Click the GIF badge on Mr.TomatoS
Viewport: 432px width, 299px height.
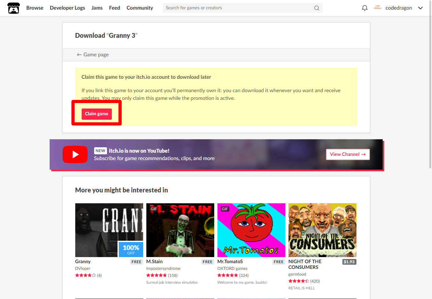coord(225,209)
